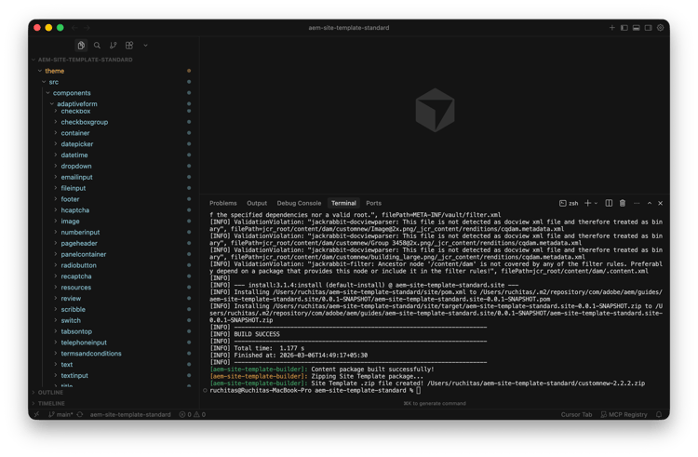Toggle the secondary sidebar layout icon

click(648, 28)
